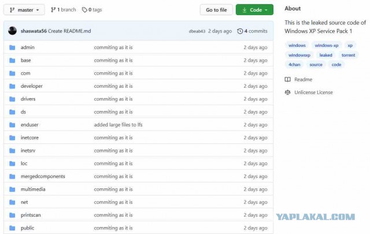Screen dimensions: 370x234
Task: Click the Readme book icon
Action: coord(288,80)
